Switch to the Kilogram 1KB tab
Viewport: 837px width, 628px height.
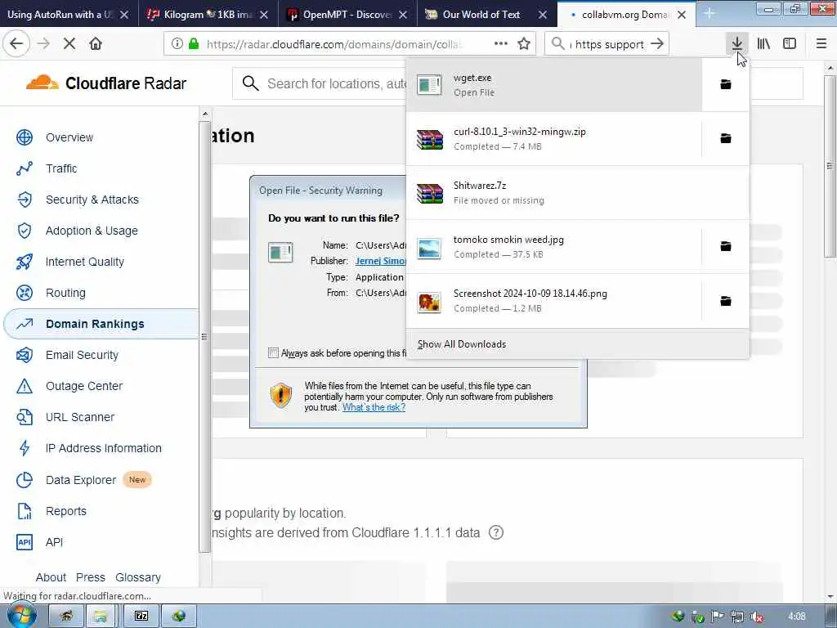tap(208, 15)
